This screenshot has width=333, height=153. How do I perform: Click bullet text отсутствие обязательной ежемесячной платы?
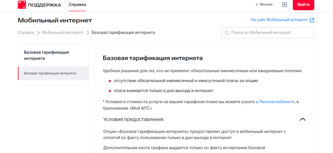[186, 81]
